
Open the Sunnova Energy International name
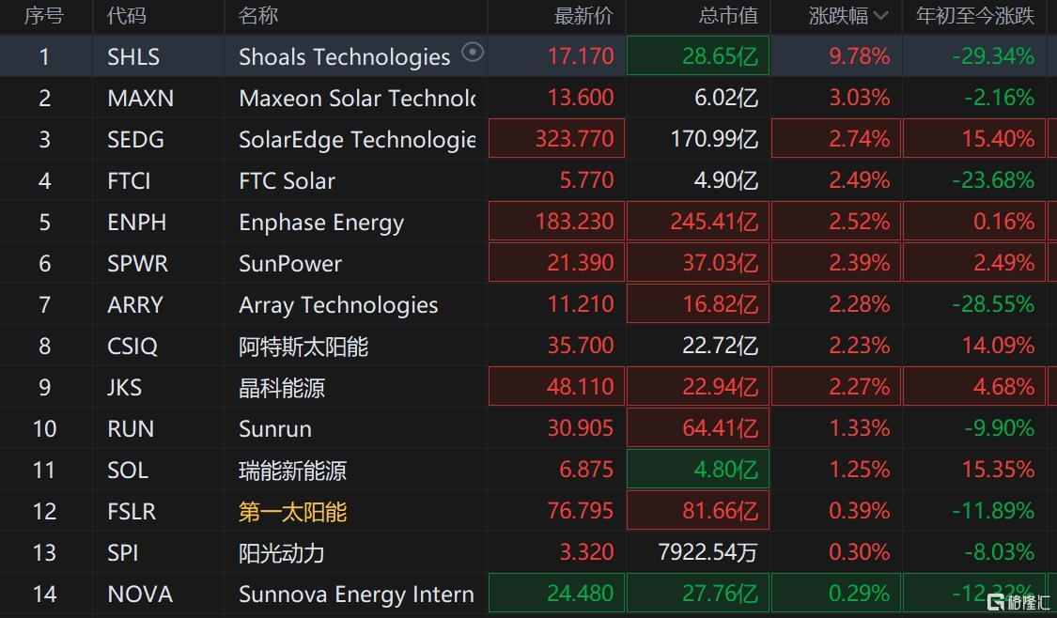click(357, 595)
